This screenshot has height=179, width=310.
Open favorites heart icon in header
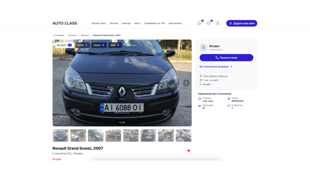tap(208, 23)
